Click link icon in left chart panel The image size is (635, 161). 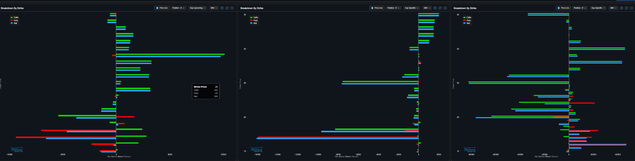(227, 8)
